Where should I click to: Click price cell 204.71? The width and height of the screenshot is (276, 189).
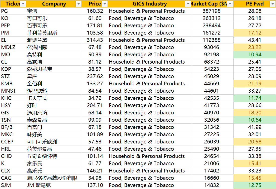pyautogui.click(x=95, y=105)
